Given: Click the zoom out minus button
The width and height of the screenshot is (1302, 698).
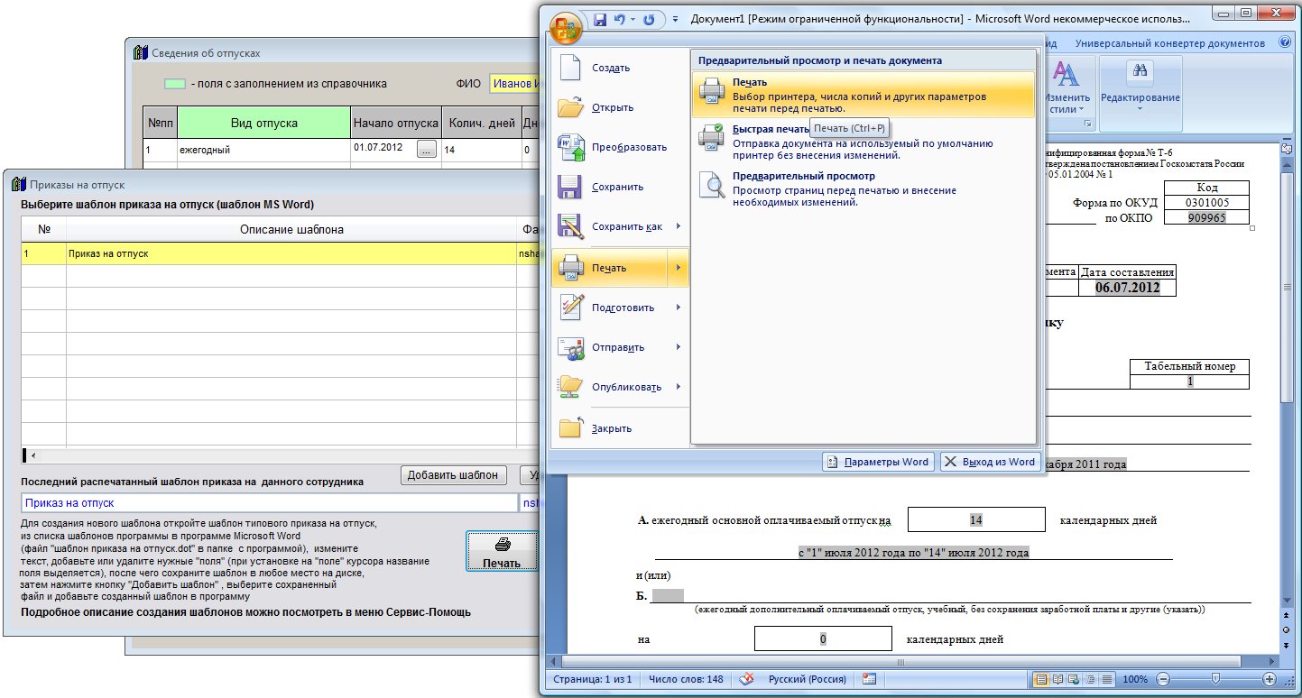Looking at the screenshot, I should pos(1163,679).
